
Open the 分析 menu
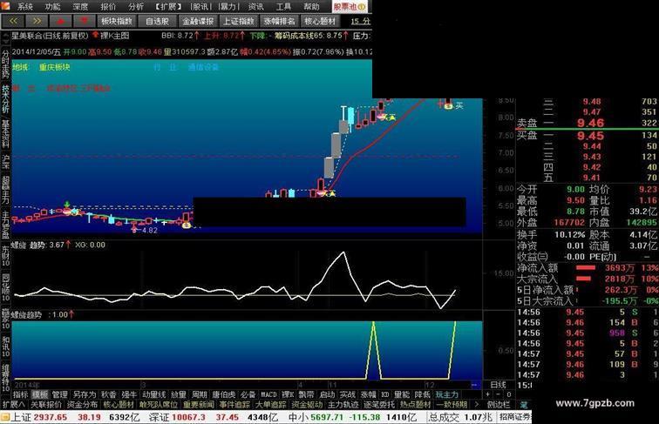pos(136,6)
